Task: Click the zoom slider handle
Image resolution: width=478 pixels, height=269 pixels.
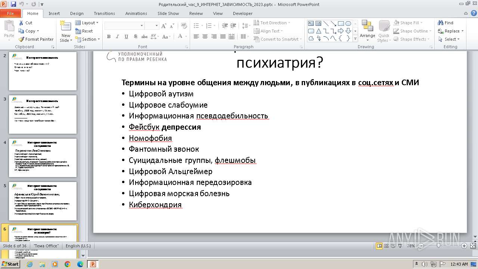Action: click(x=439, y=246)
